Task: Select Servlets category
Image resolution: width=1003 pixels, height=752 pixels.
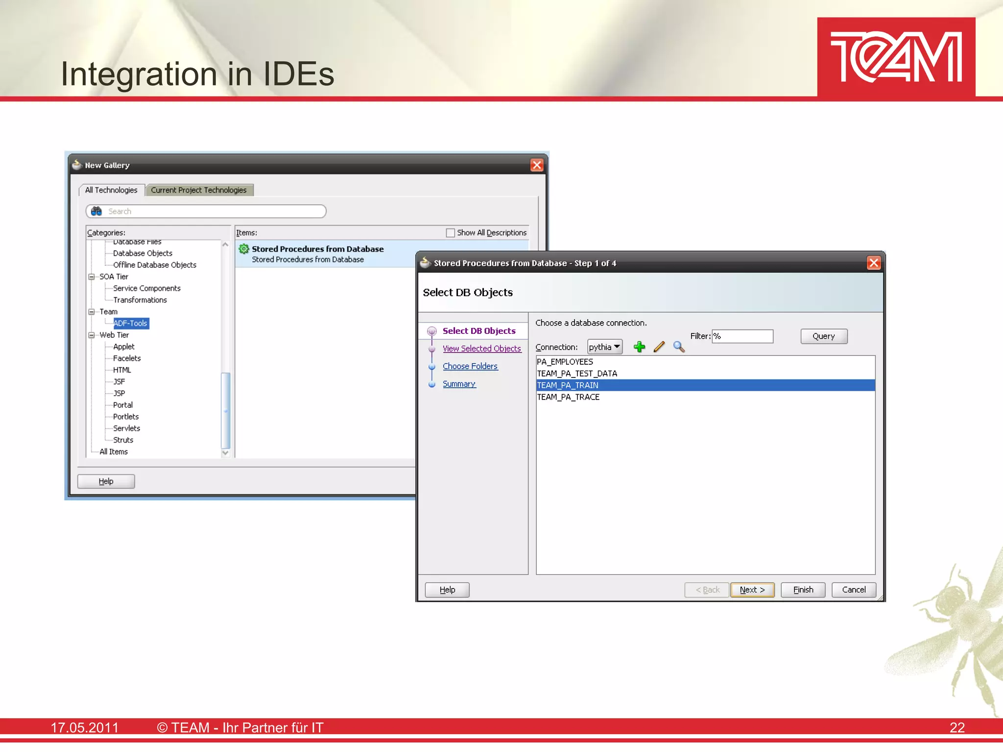Action: tap(126, 428)
